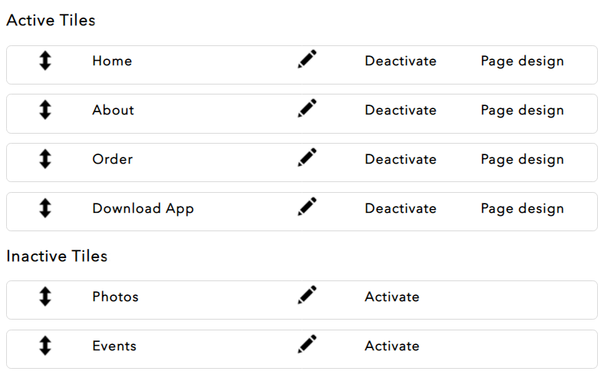
Task: Click the reorder arrows for About tile
Action: [x=45, y=110]
